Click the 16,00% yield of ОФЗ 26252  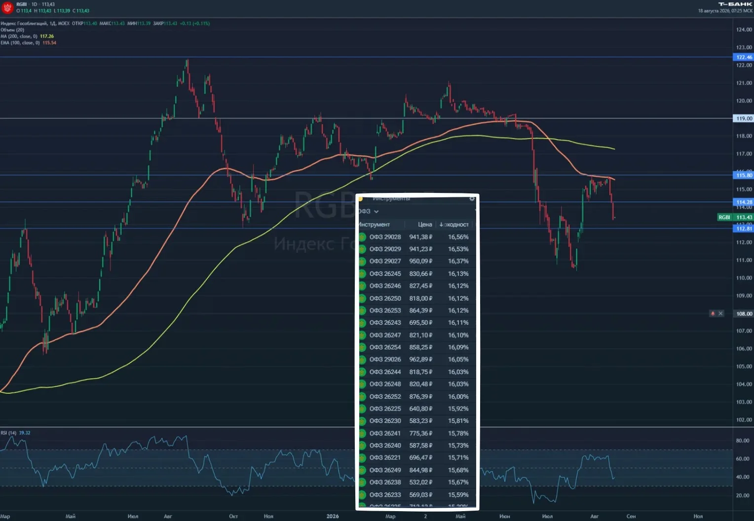(458, 397)
